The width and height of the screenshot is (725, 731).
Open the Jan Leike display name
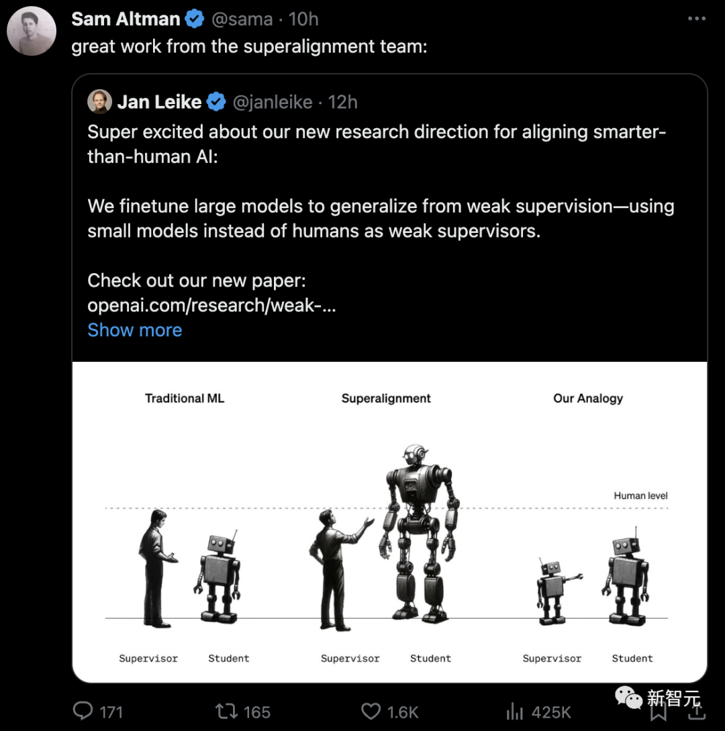(159, 102)
